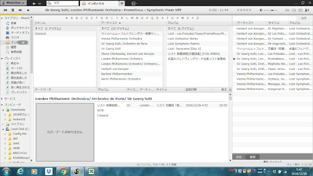Image resolution: width=313 pixels, height=176 pixels.
Task: Mute audio via the speaker icon
Action: point(261,10)
